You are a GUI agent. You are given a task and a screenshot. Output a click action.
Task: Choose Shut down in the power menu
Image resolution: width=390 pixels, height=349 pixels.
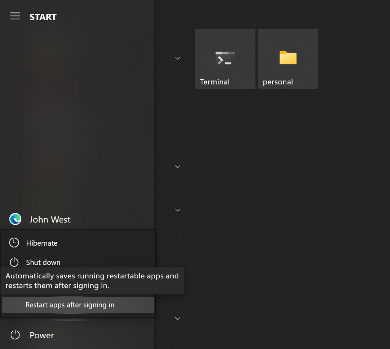[43, 262]
